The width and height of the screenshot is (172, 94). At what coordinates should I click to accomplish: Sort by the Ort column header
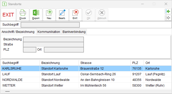click(x=158, y=63)
